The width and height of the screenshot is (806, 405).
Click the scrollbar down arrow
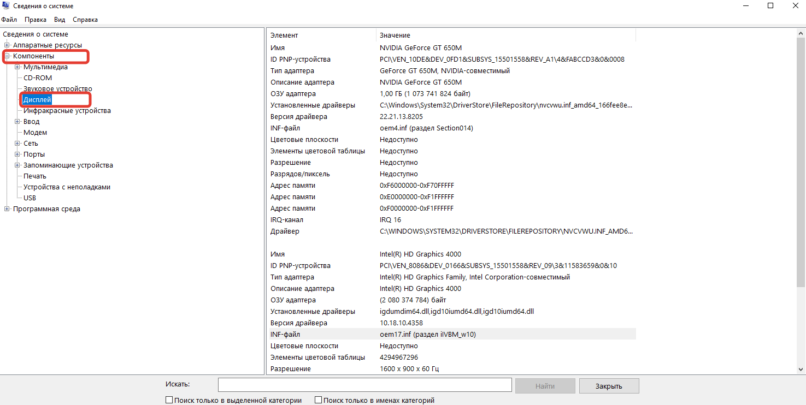click(x=802, y=370)
